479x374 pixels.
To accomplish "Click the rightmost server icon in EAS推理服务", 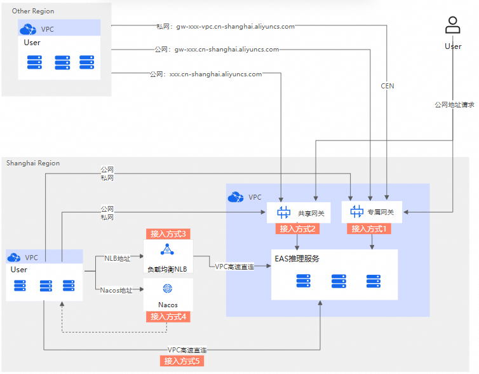I will (x=374, y=281).
